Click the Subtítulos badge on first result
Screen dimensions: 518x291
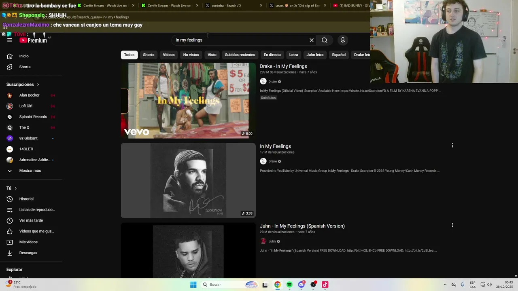pyautogui.click(x=268, y=98)
